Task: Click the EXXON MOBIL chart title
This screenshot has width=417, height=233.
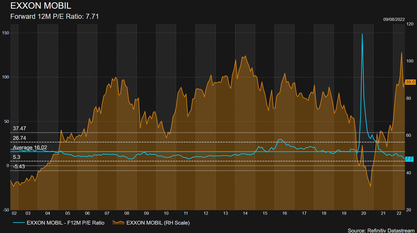Action: (x=41, y=5)
